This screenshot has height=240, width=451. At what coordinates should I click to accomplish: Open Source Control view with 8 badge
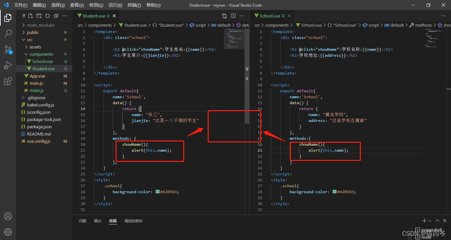click(8, 49)
